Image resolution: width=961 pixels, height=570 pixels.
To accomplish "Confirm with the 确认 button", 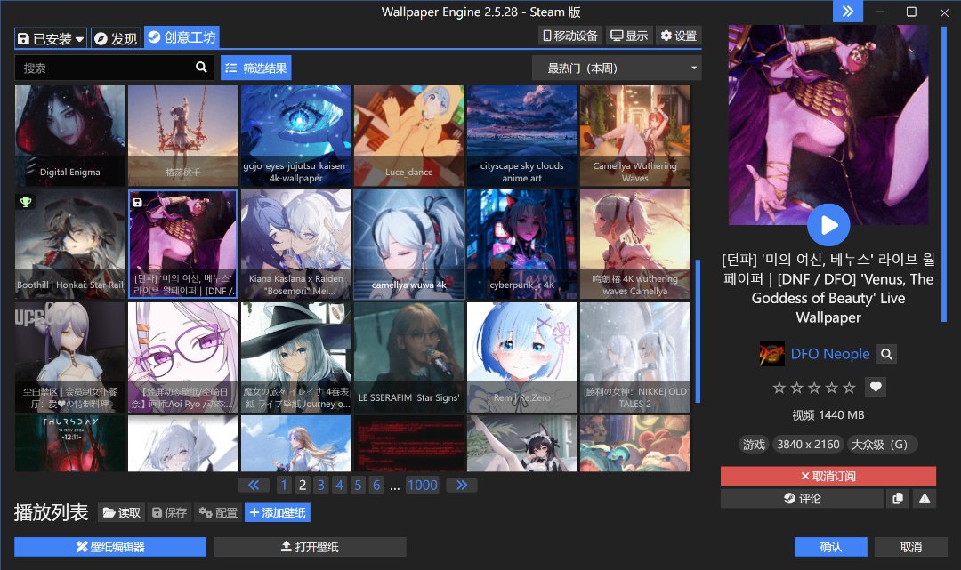I will coord(830,547).
